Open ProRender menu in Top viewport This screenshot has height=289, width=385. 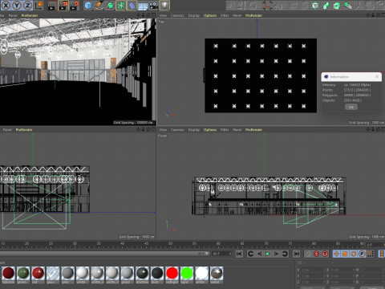253,15
